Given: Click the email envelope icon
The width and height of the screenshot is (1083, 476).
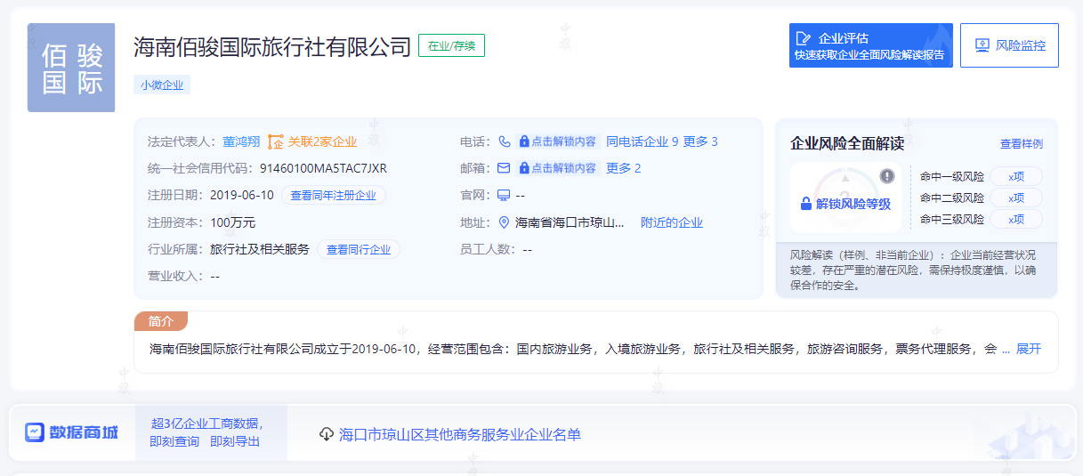Looking at the screenshot, I should point(504,168).
